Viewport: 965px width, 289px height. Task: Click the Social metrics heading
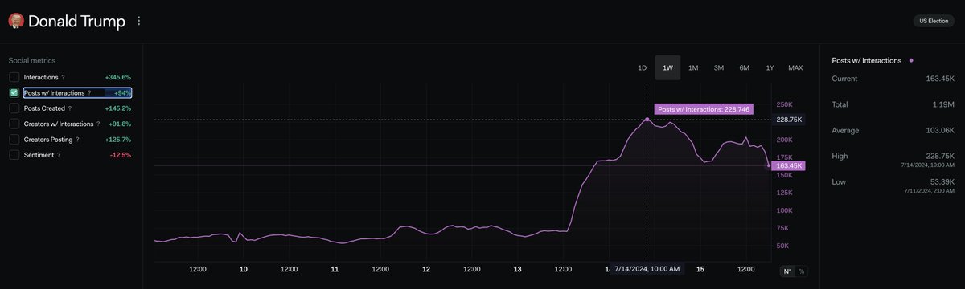(32, 60)
